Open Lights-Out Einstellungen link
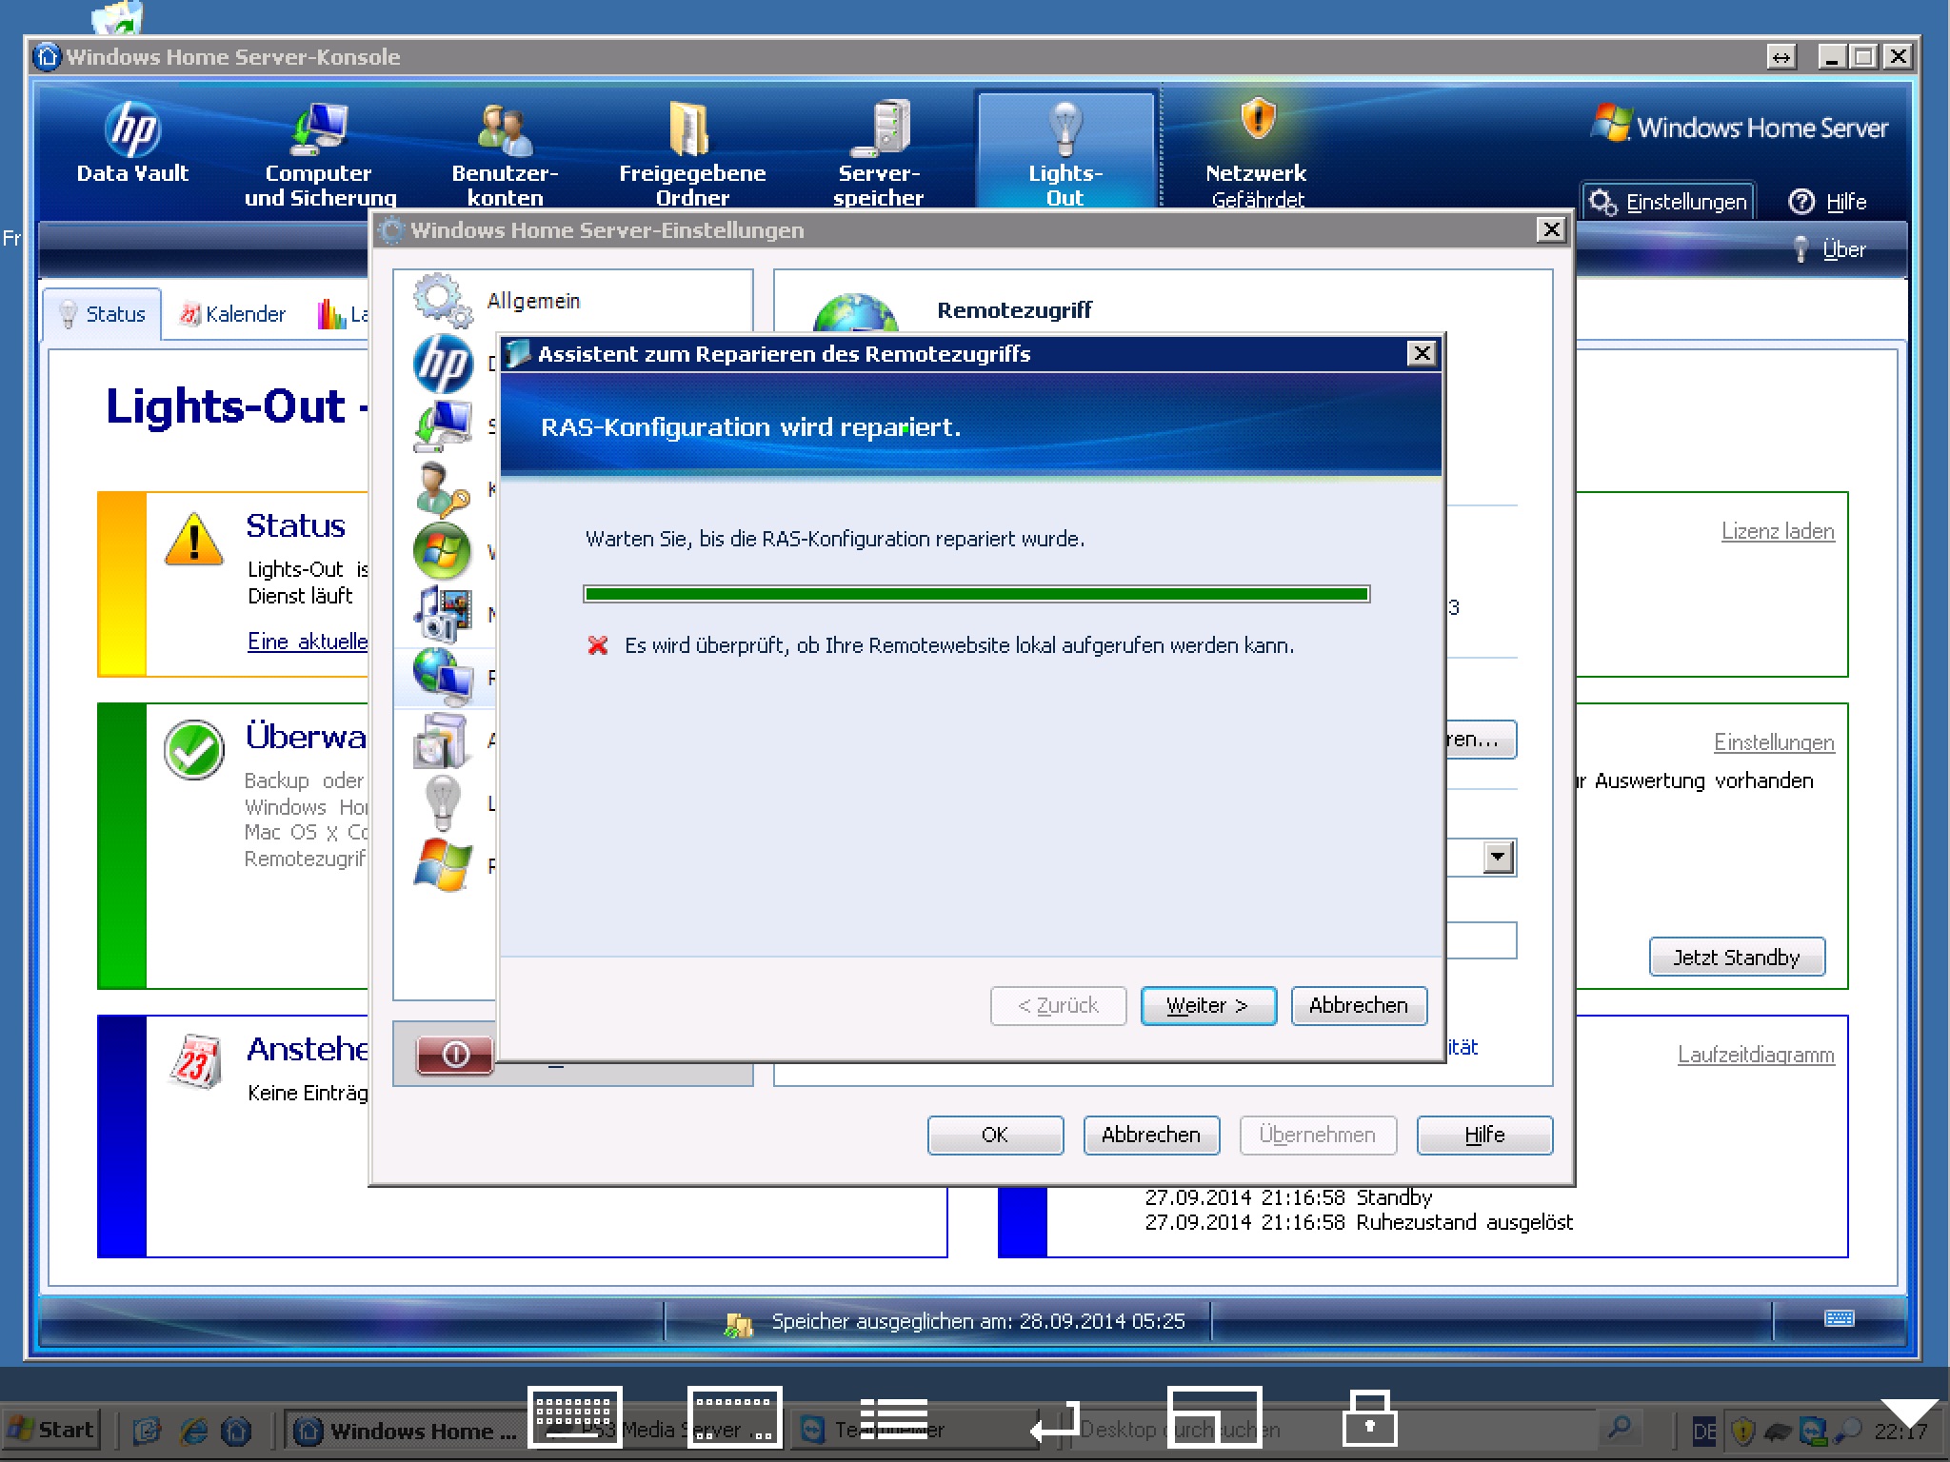Viewport: 1950px width, 1462px height. (x=1773, y=742)
